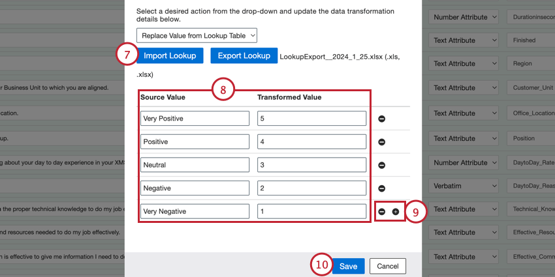The width and height of the screenshot is (555, 277).
Task: Remove the Very Negative lookup row
Action: point(381,212)
